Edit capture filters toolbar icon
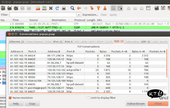 (157, 8)
